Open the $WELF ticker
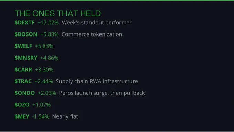234x132 pixels. tap(23, 46)
